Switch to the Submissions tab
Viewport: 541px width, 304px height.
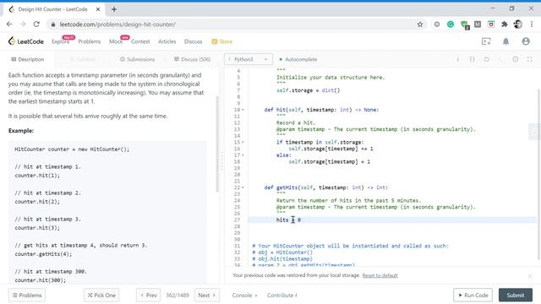pyautogui.click(x=137, y=59)
